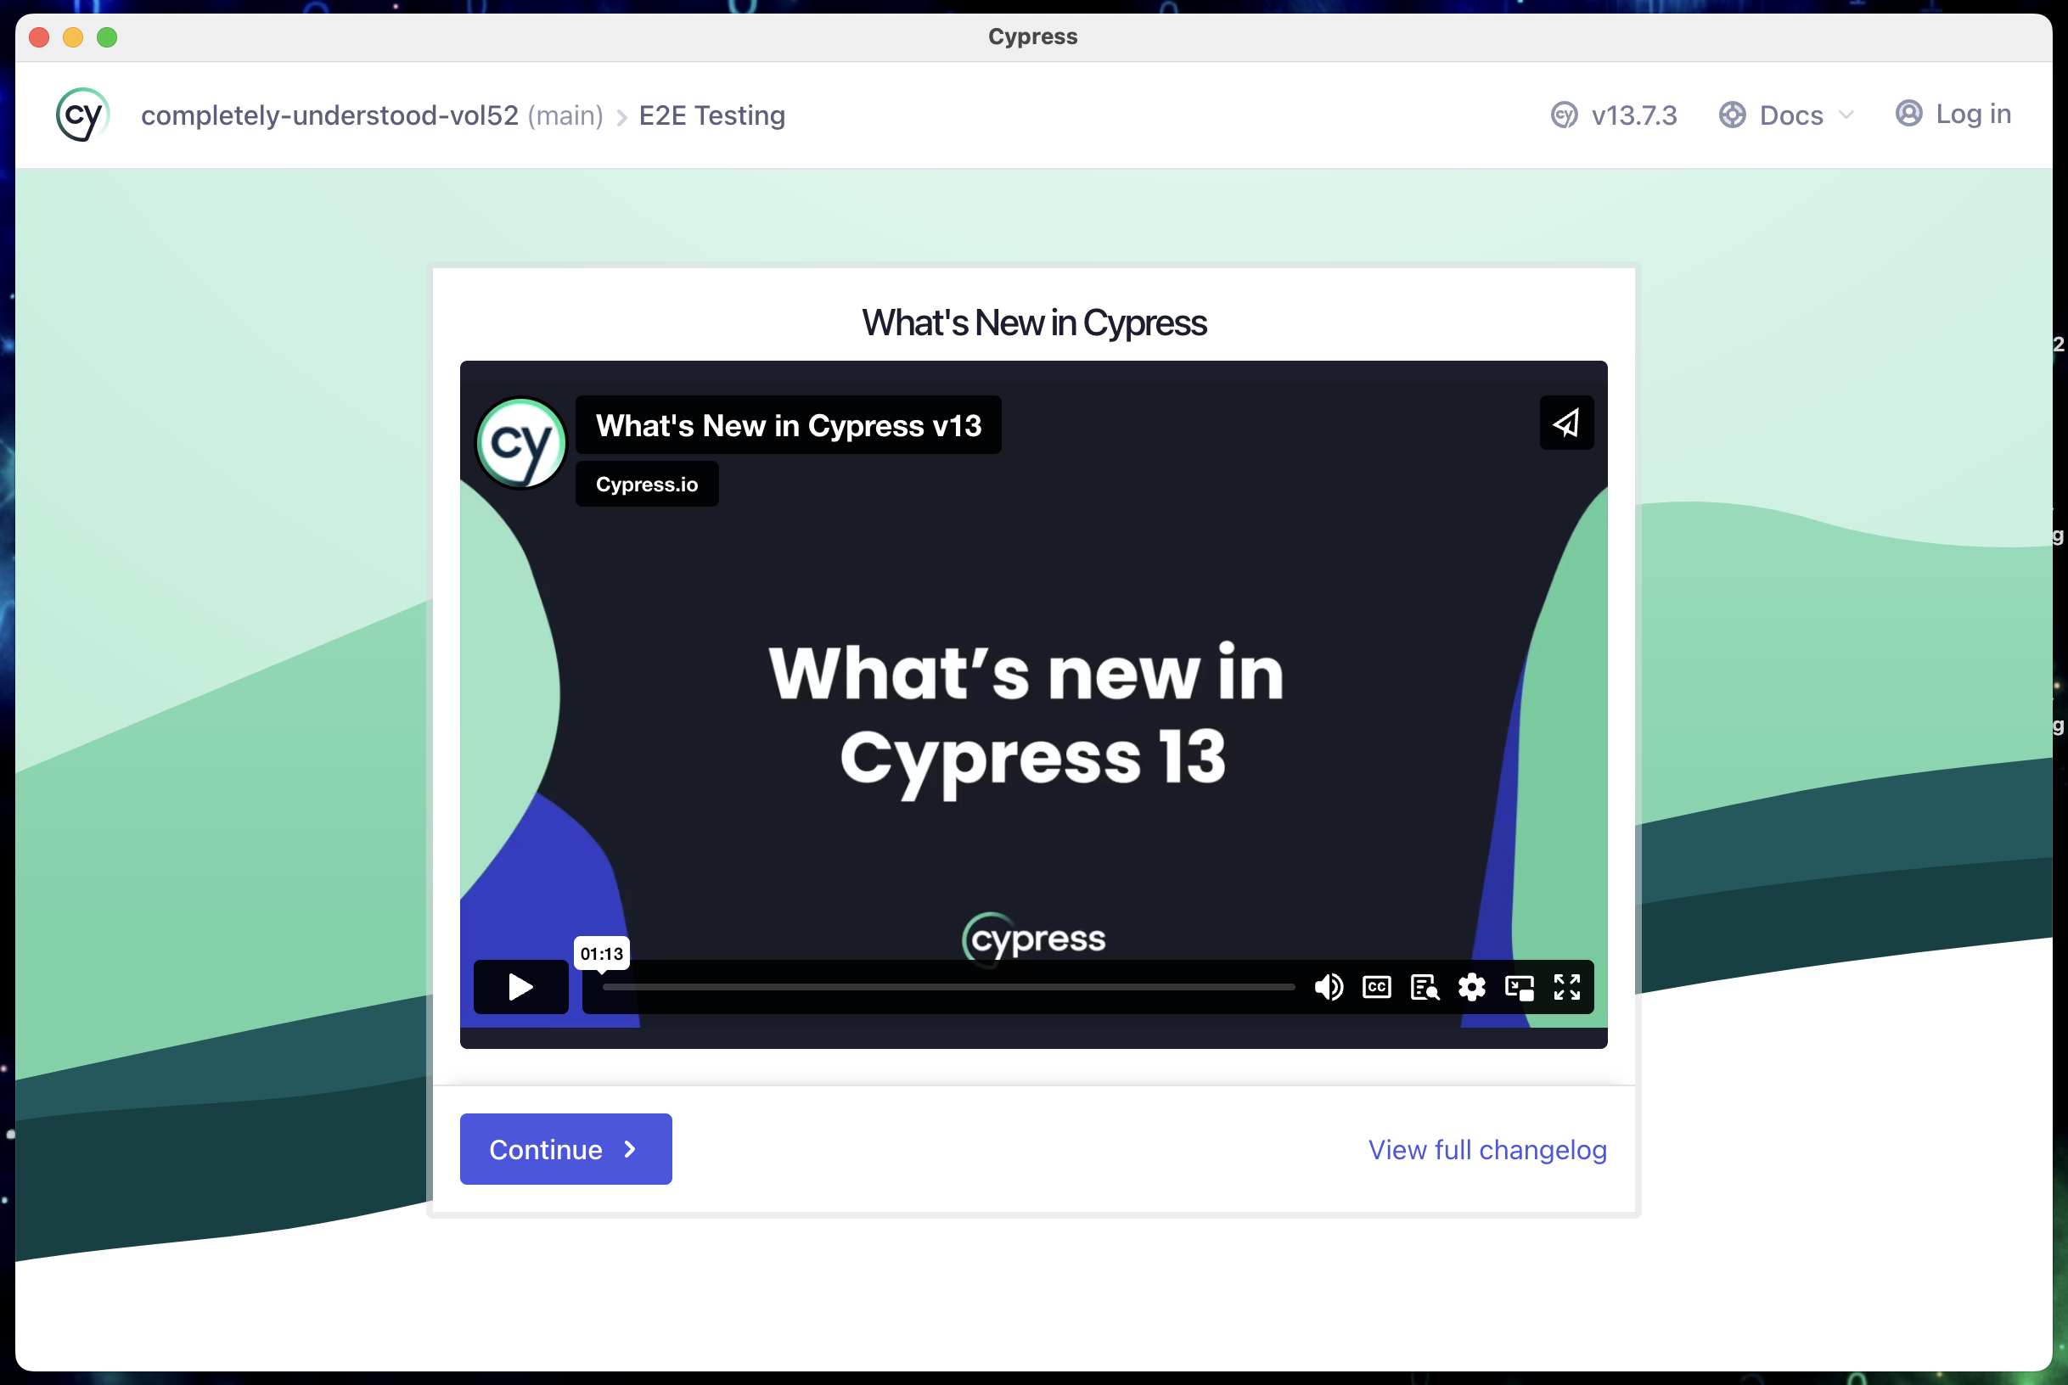This screenshot has height=1385, width=2068.
Task: Click the video channel Cypress avatar
Action: [521, 443]
